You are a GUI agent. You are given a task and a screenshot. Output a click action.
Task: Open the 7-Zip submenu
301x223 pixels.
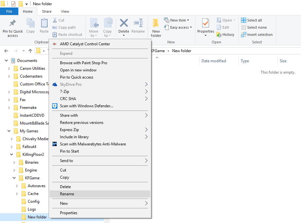point(100,92)
